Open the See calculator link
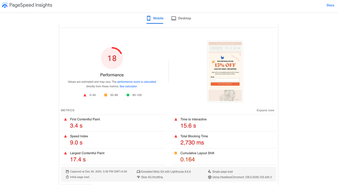This screenshot has width=338, height=185. tap(128, 86)
